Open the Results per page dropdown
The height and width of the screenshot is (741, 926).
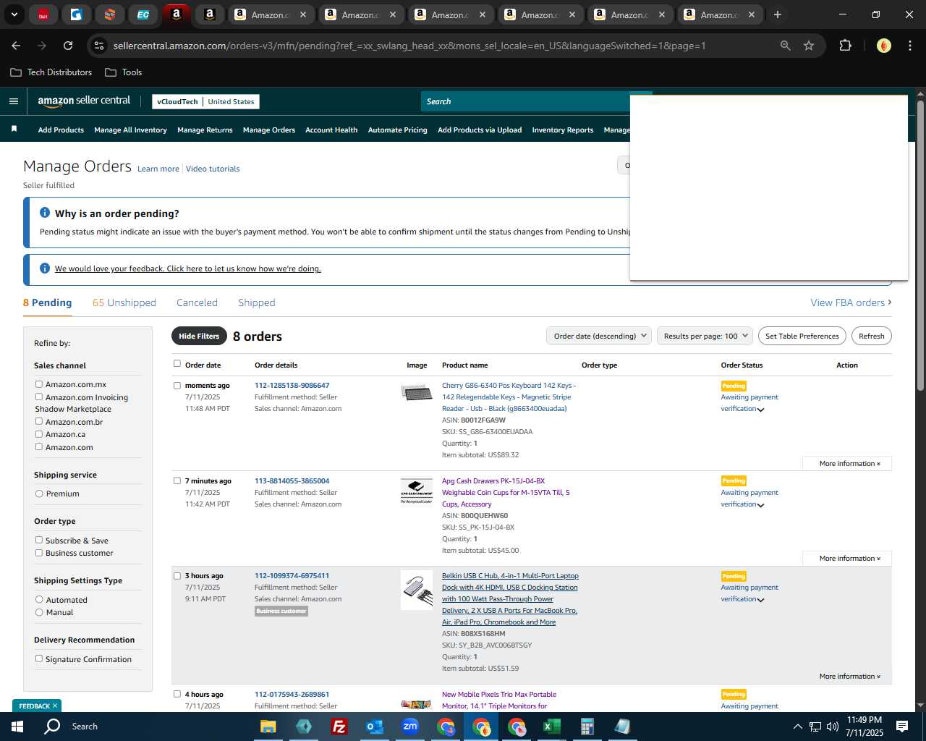[705, 336]
